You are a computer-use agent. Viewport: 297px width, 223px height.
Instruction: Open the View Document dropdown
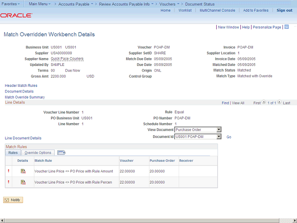pos(219,130)
